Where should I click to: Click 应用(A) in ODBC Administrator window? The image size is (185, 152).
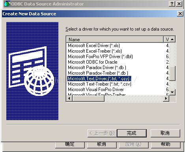point(134,145)
